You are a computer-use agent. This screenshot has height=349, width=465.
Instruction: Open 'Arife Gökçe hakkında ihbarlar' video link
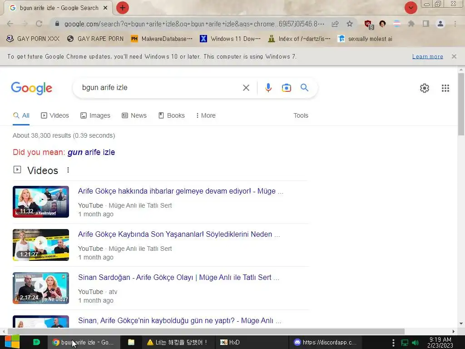coord(181,191)
